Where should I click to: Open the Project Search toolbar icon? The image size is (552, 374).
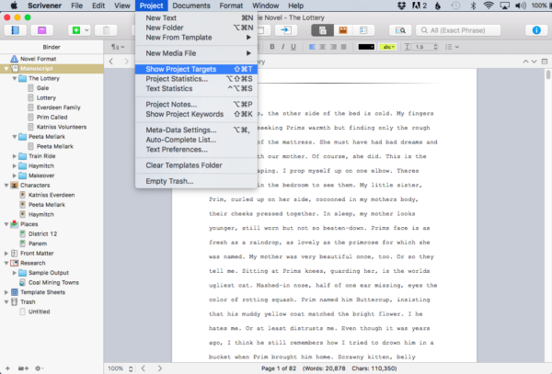tap(400, 30)
